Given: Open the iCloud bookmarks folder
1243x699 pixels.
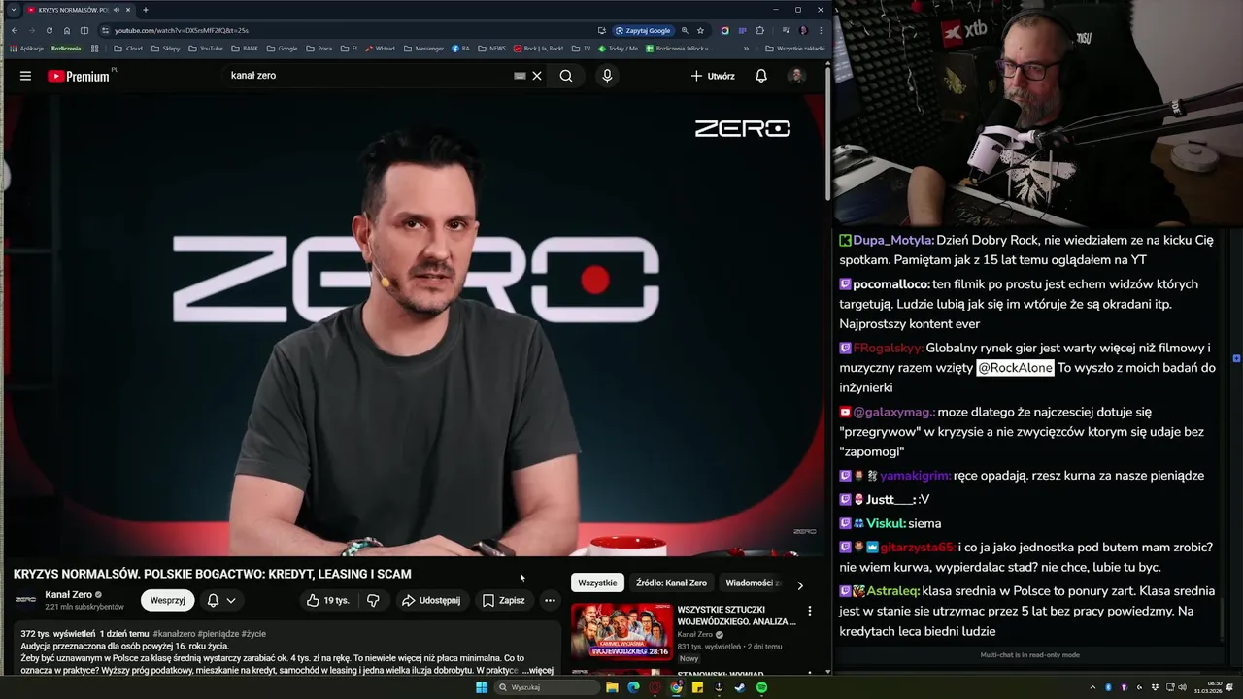Looking at the screenshot, I should [128, 48].
